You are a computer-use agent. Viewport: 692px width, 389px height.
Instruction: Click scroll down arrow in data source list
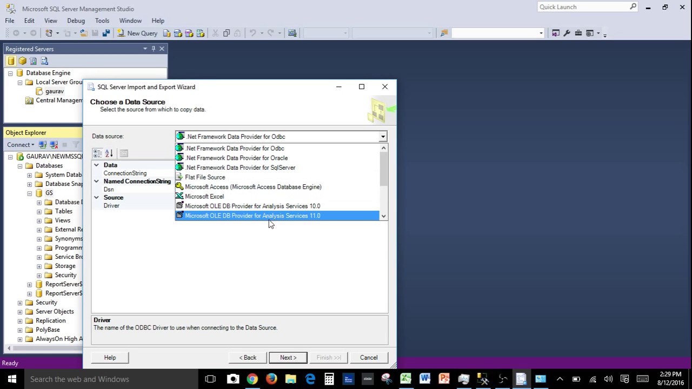(383, 216)
